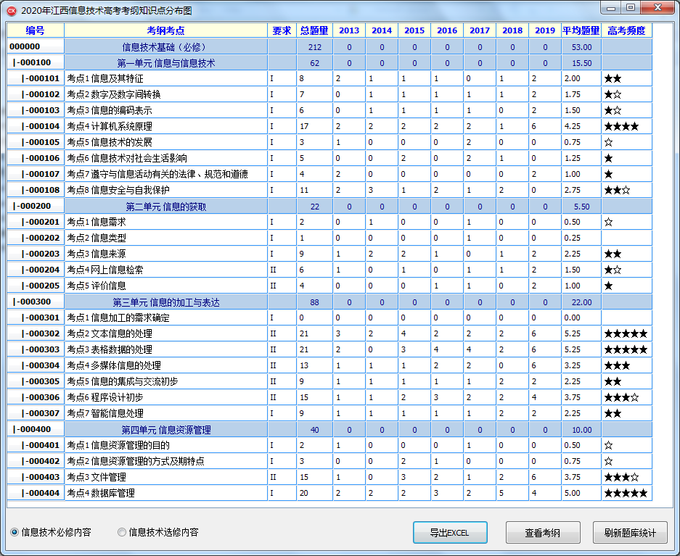Viewport: 680px width, 556px height.
Task: Click total 212 in row 000000
Action: 314,47
